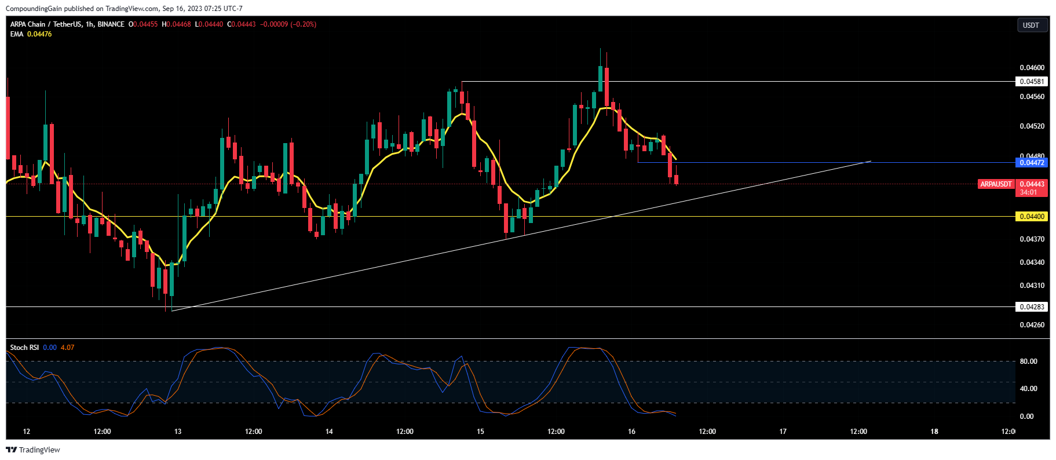Image resolution: width=1056 pixels, height=460 pixels.
Task: Click date 16 on the time axis
Action: click(x=631, y=432)
